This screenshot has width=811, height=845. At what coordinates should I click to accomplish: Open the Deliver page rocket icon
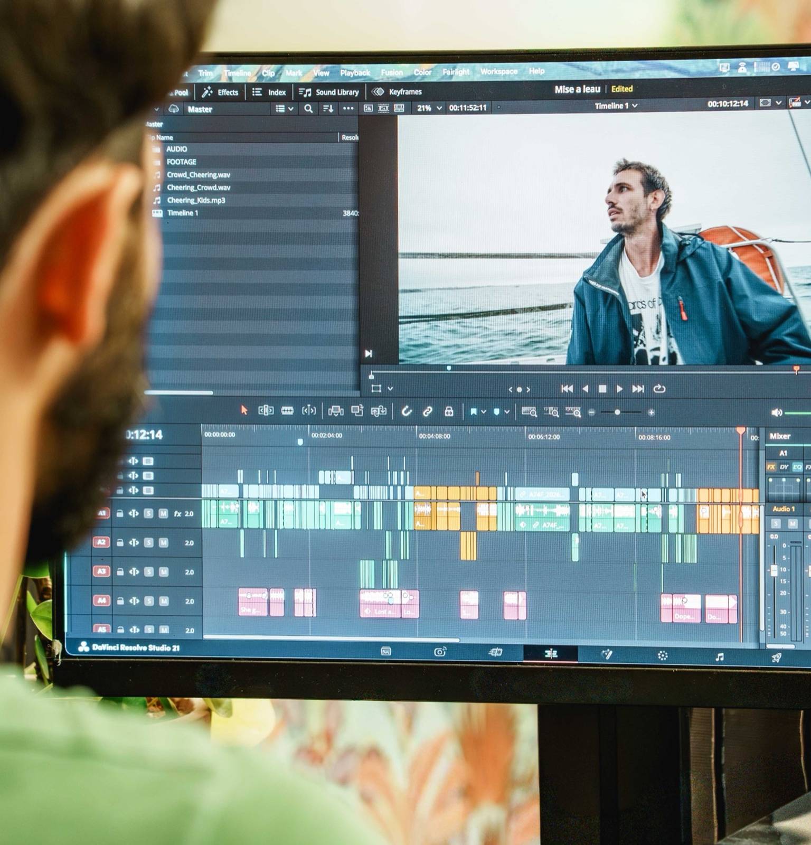coord(776,658)
